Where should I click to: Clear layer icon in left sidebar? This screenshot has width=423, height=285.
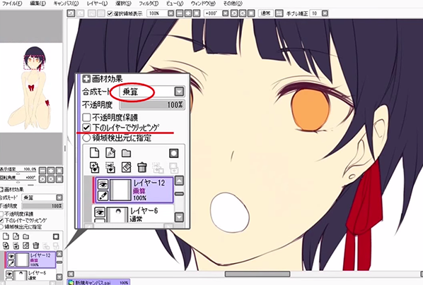(25, 245)
